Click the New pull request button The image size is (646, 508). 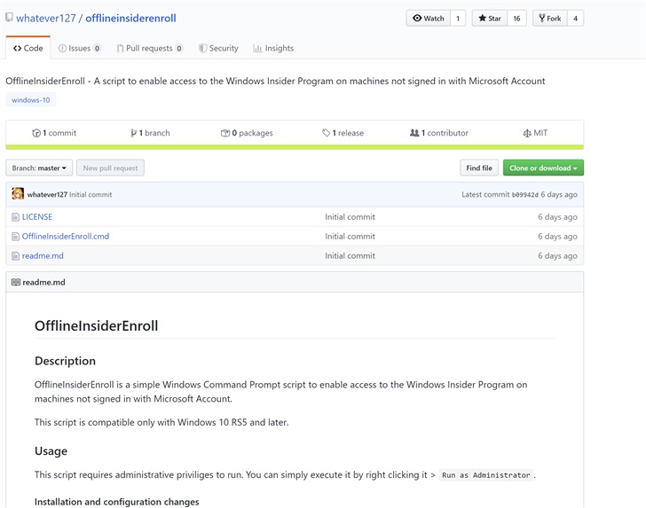point(110,168)
